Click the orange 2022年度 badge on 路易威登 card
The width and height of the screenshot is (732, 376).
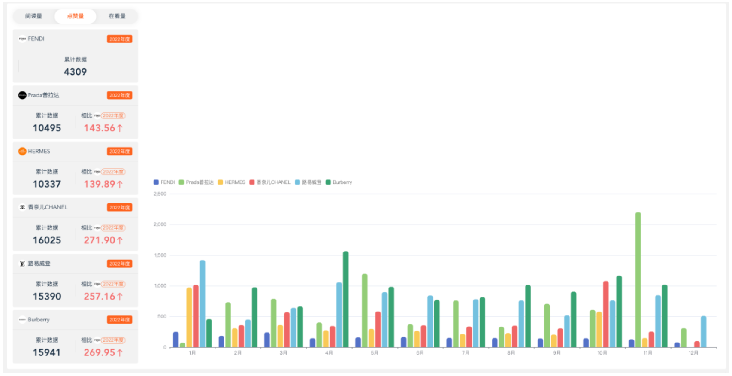coord(120,264)
